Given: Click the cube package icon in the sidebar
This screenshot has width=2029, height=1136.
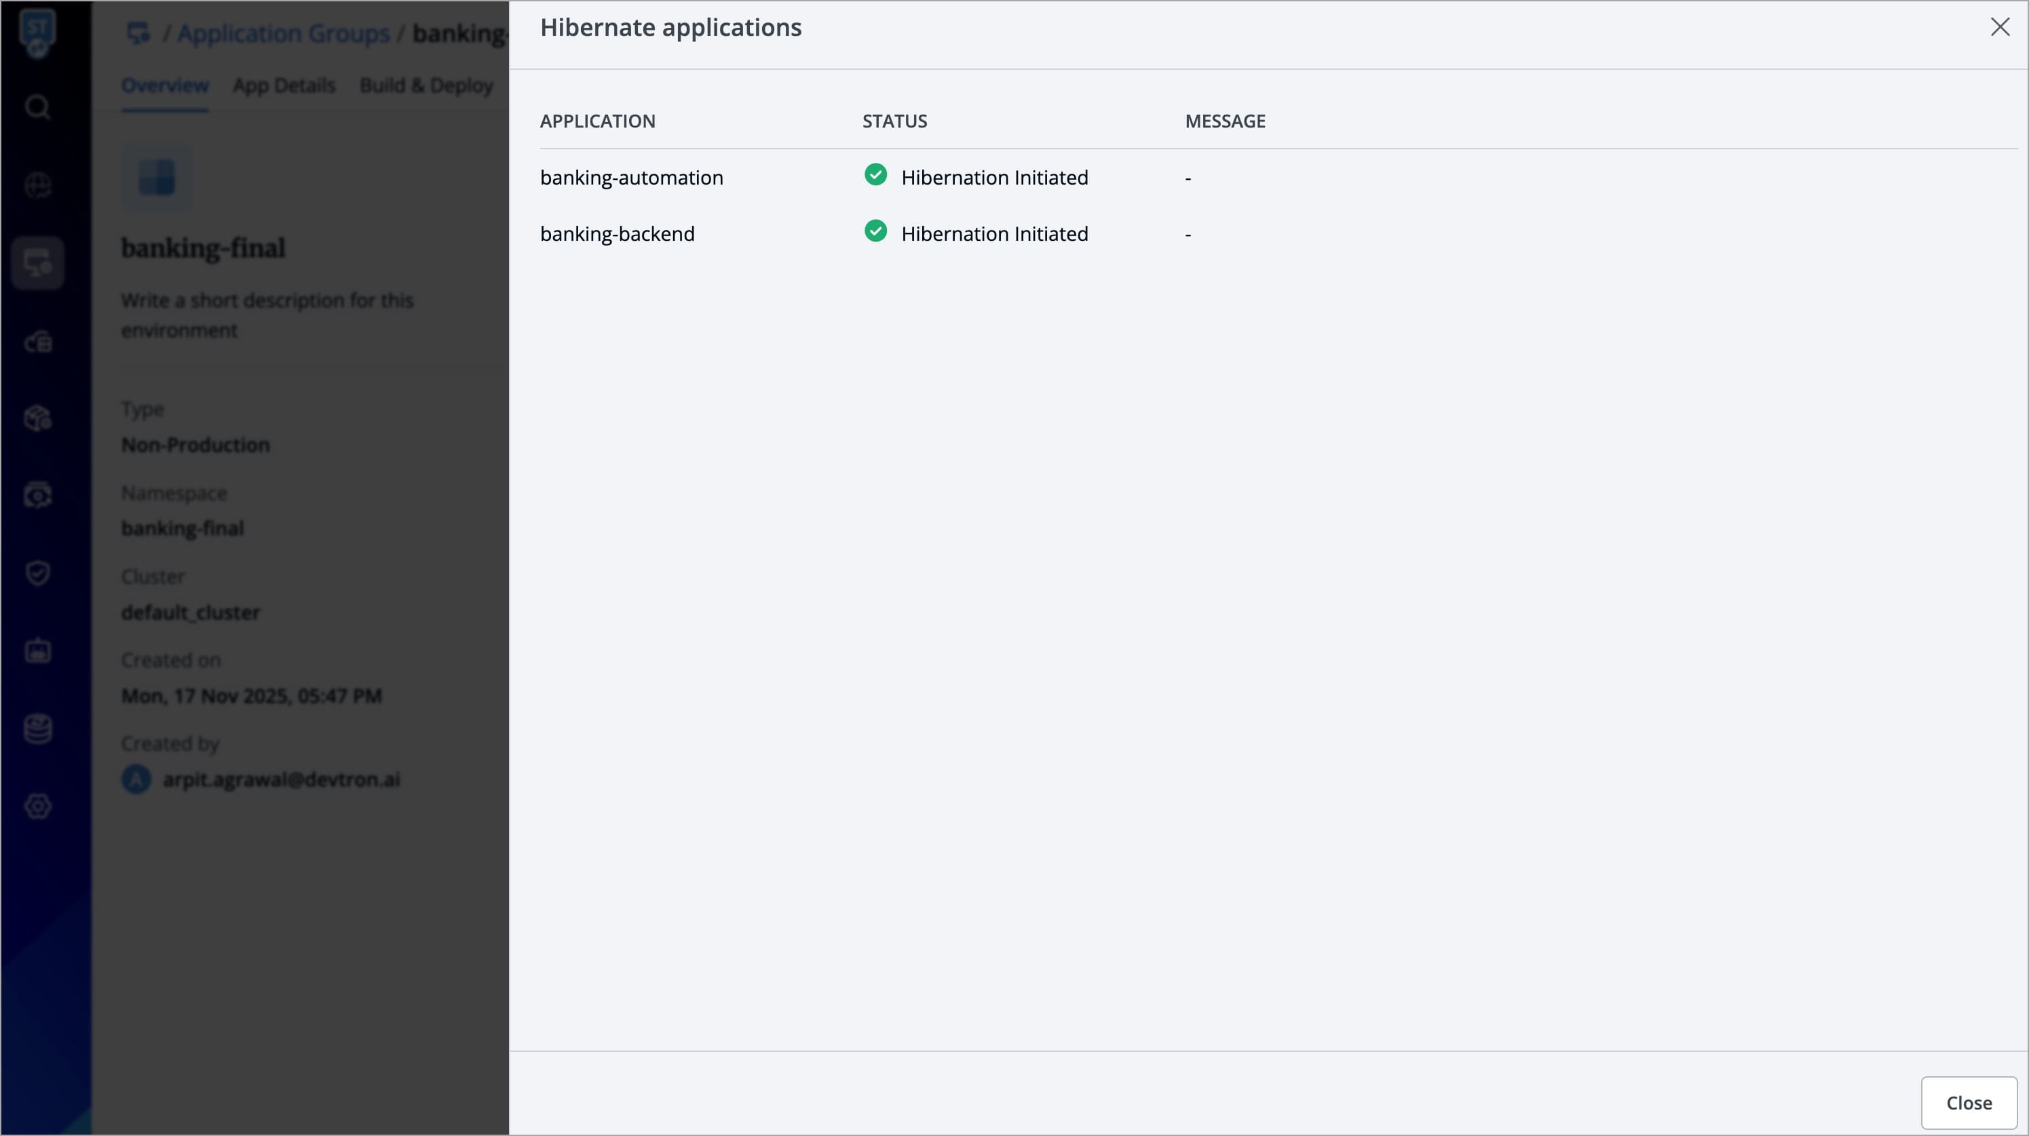Looking at the screenshot, I should tap(38, 418).
